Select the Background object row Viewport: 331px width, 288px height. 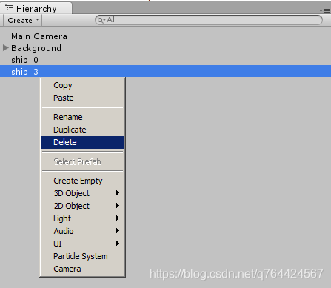(x=165, y=48)
